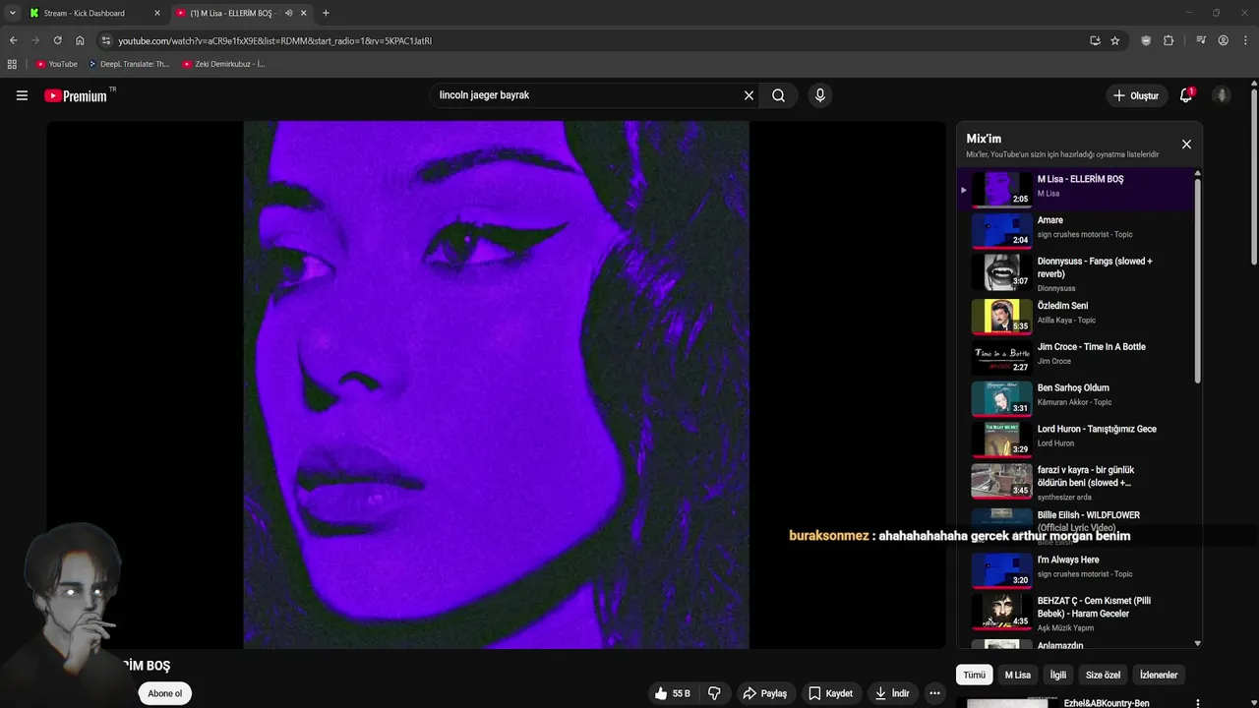Image resolution: width=1259 pixels, height=708 pixels.
Task: Play Ben Sarhoş Oldum by Kamuran Akkor
Action: (1078, 397)
